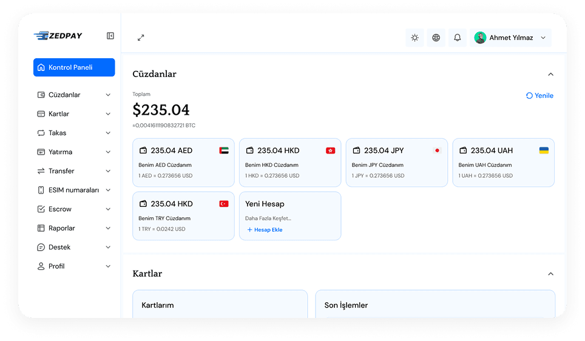This screenshot has height=341, width=585.
Task: Click the Son İşlemler panel heading
Action: 346,305
